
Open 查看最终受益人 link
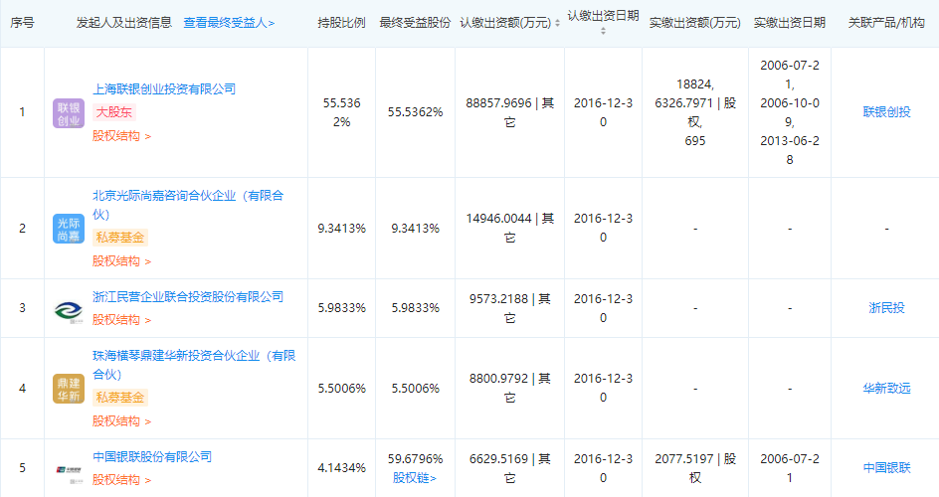(x=229, y=23)
